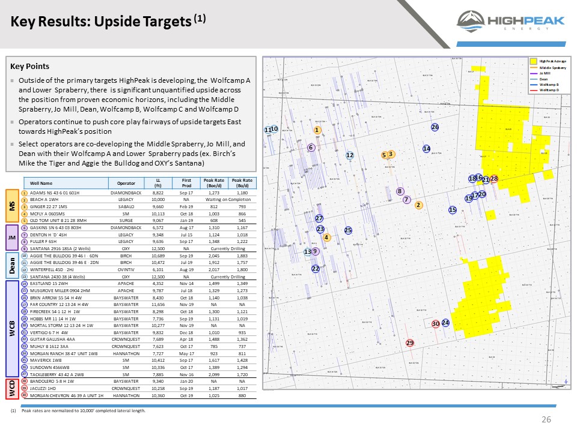Pick map marker 26 near top of map
The height and width of the screenshot is (432, 577).
(435, 127)
